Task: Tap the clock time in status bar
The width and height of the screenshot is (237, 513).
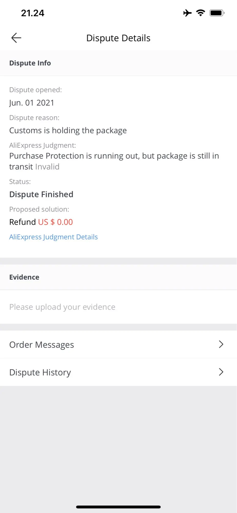Action: coord(33,13)
